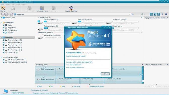This screenshot has height=95, width=169.
Task: Expand the Локальный диск (C:) tree node
Action: coord(4,40)
